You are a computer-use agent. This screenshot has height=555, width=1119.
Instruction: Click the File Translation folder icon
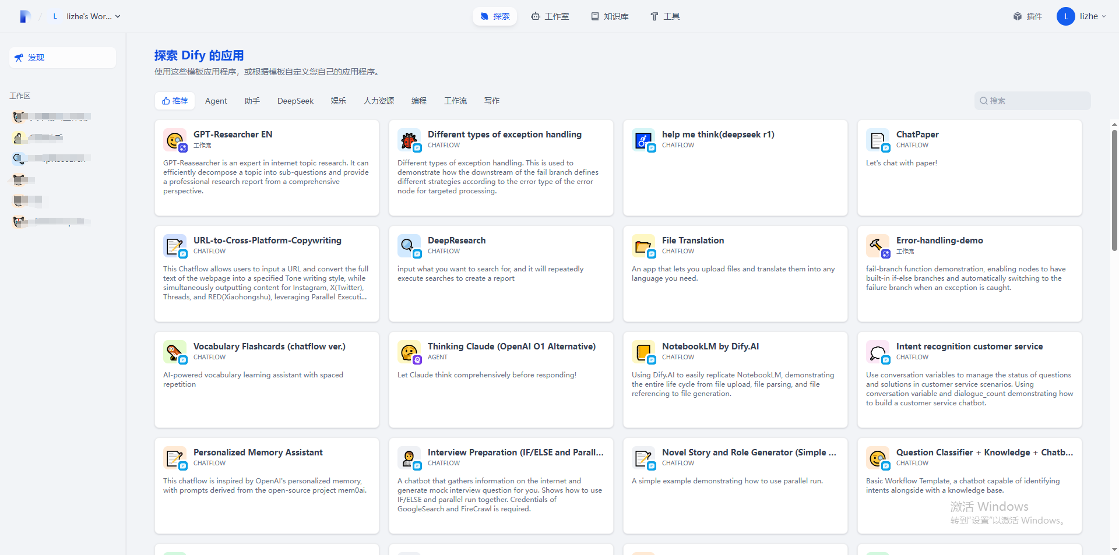click(643, 246)
